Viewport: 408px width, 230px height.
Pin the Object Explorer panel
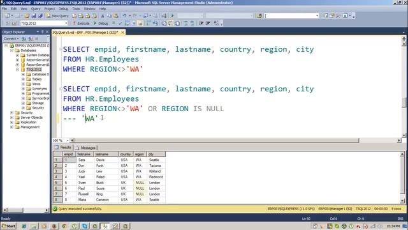pos(43,32)
